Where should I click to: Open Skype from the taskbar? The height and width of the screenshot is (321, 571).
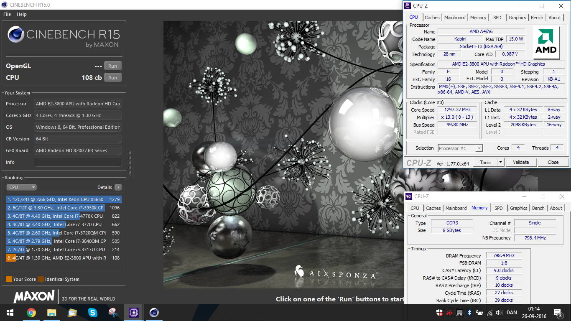(x=92, y=313)
